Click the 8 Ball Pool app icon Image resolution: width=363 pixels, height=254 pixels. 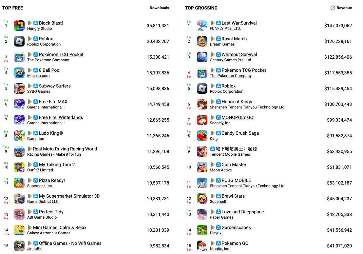[19, 73]
